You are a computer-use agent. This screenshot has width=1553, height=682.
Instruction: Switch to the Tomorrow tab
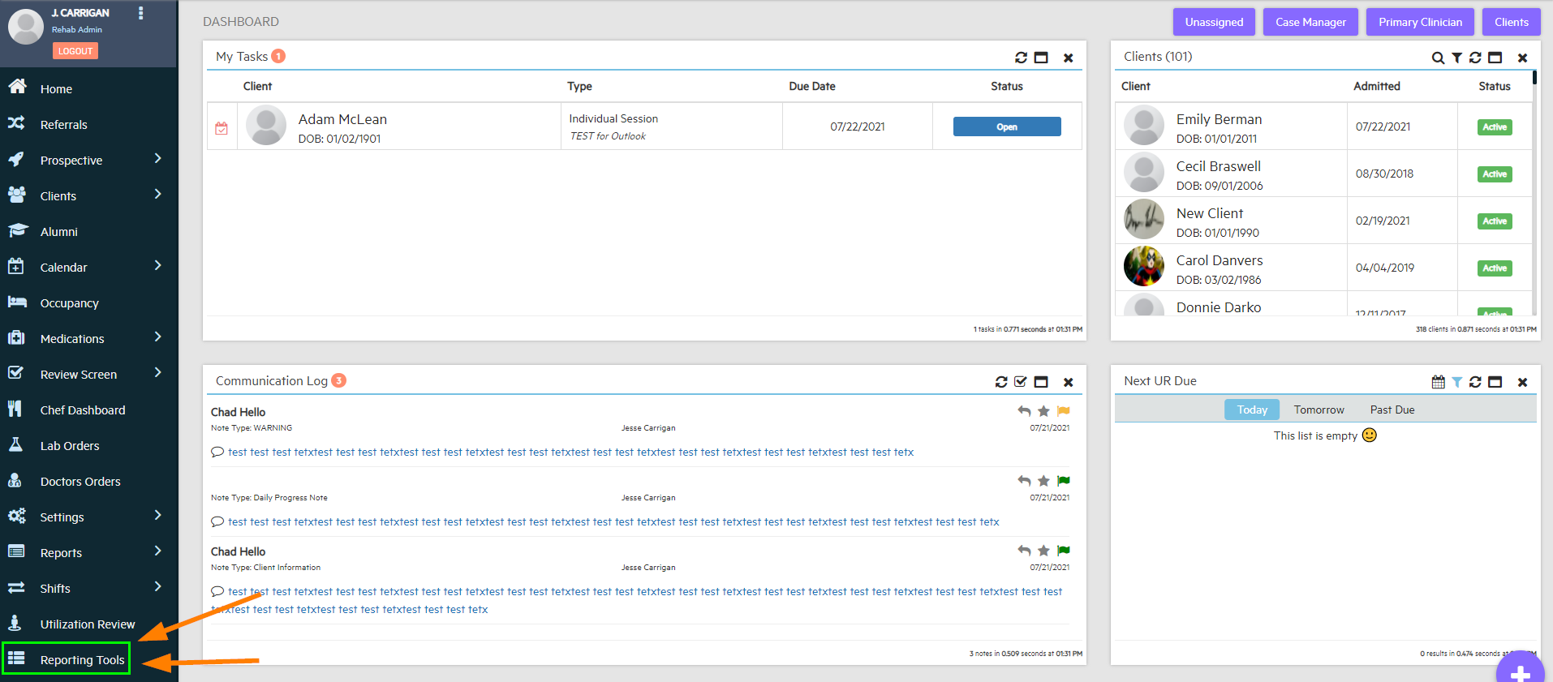pos(1319,410)
